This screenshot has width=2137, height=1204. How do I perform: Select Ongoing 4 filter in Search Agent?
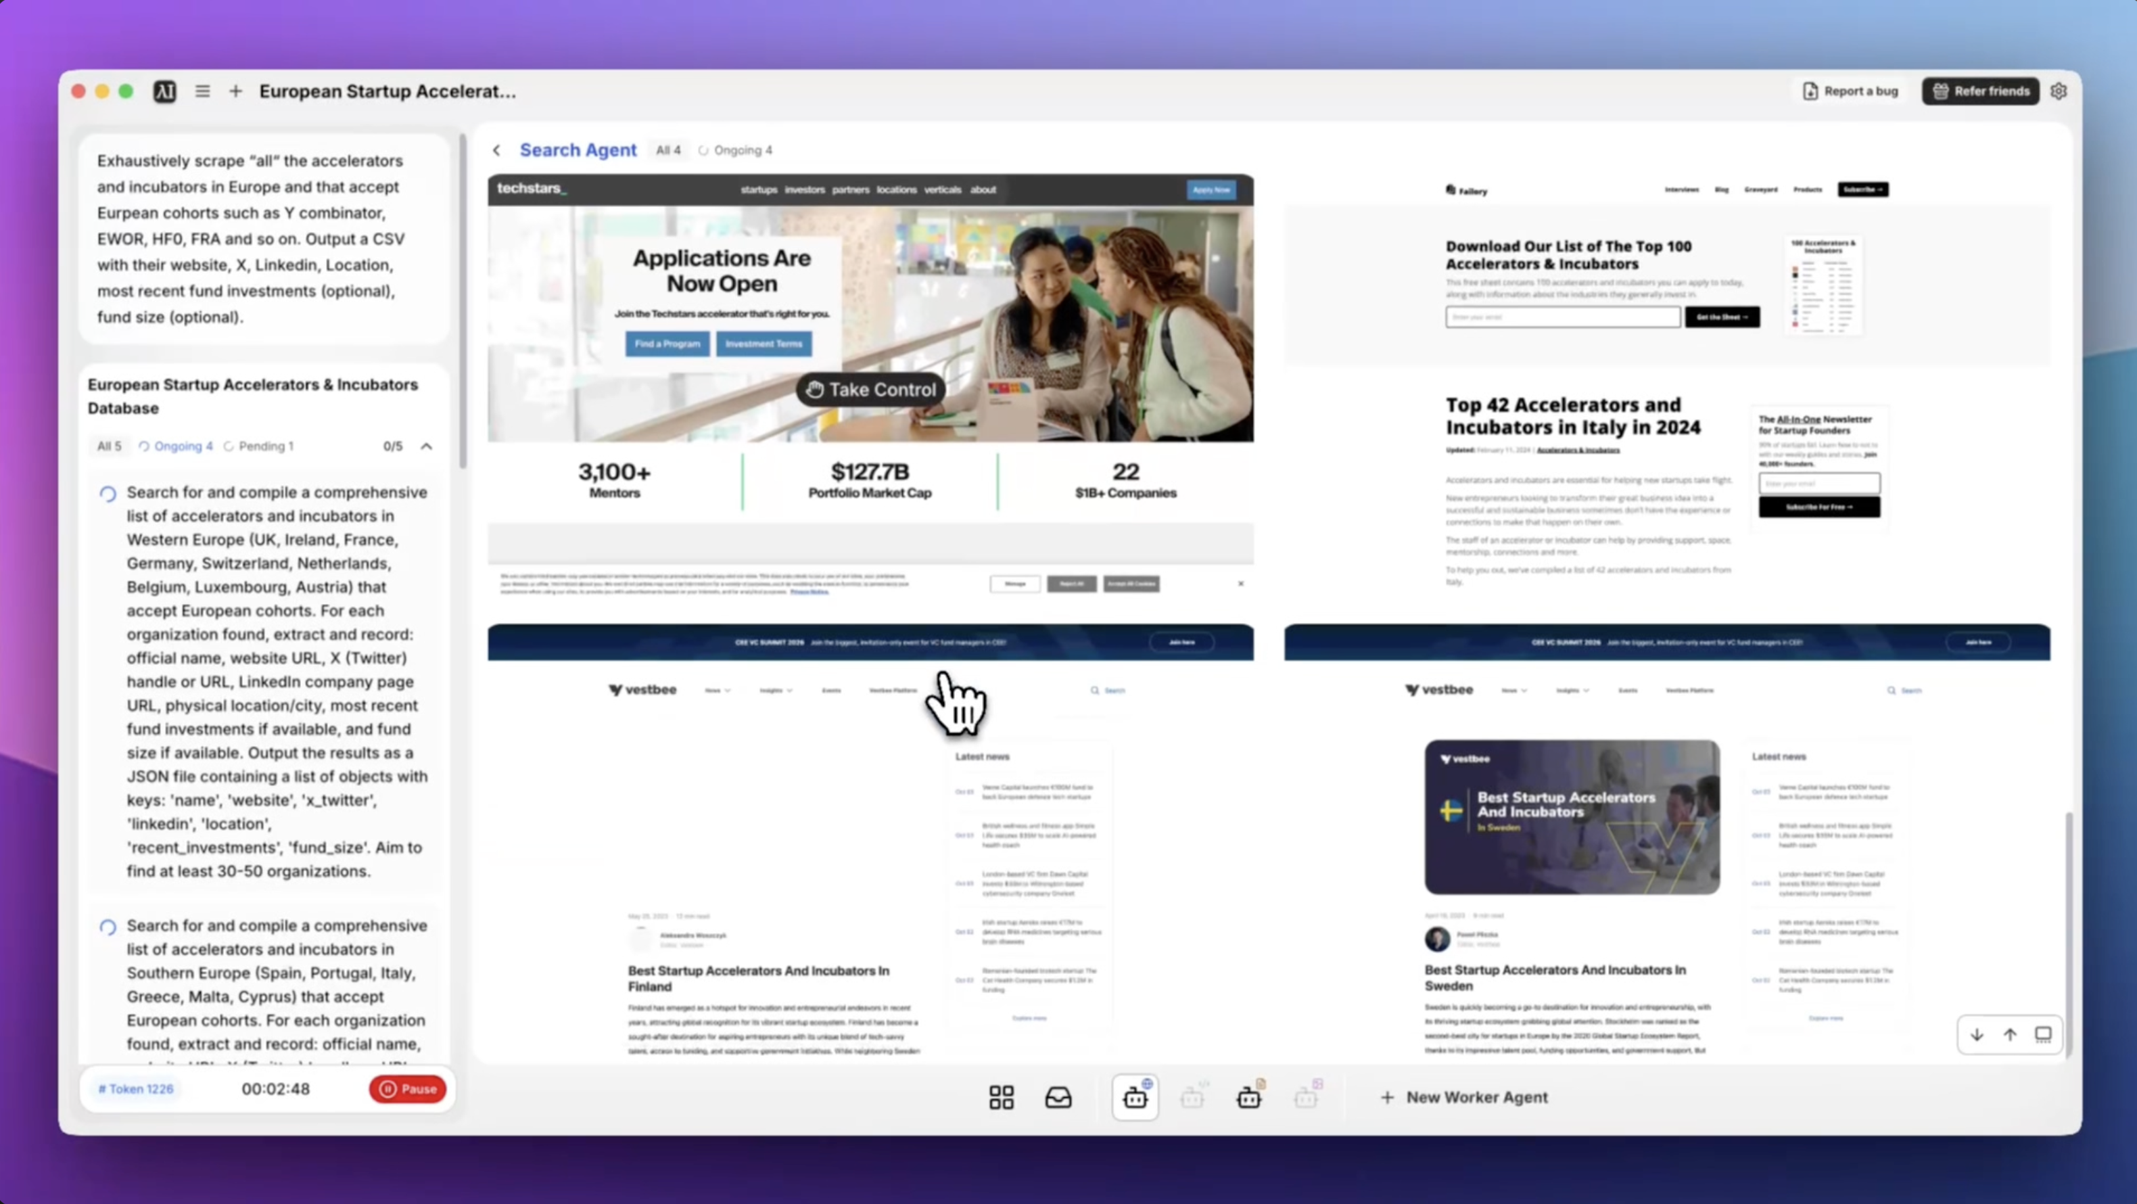pos(736,150)
